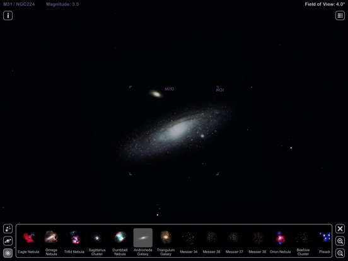Close the object browser strip
The image size is (348, 261).
pyautogui.click(x=340, y=229)
